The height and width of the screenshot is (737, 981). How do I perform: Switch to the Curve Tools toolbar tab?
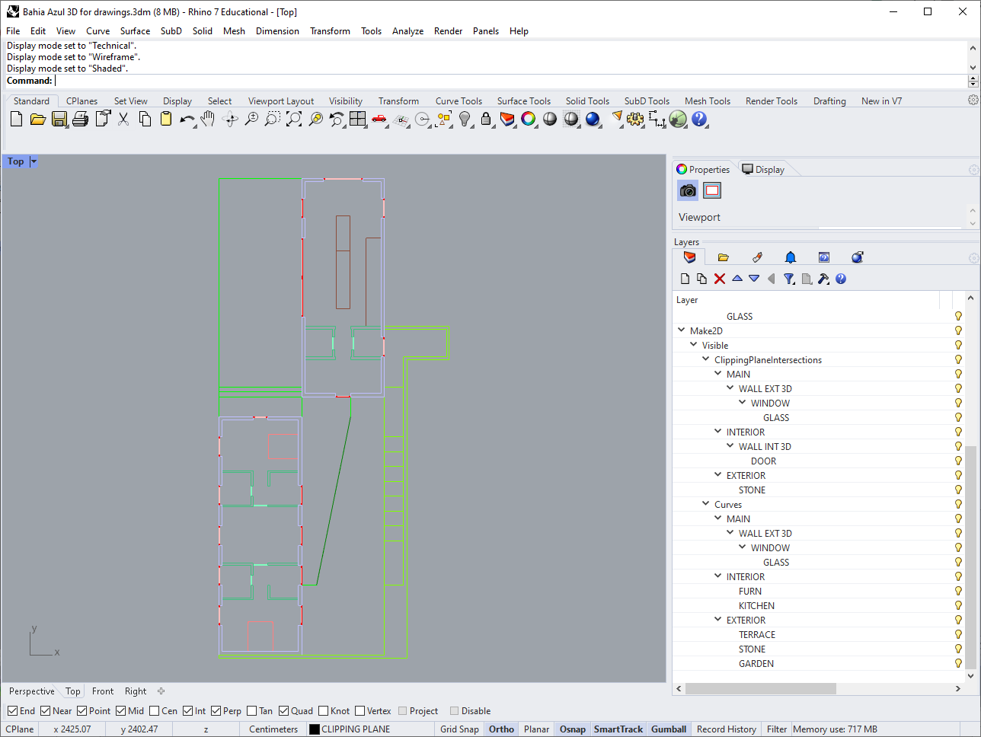tap(459, 101)
